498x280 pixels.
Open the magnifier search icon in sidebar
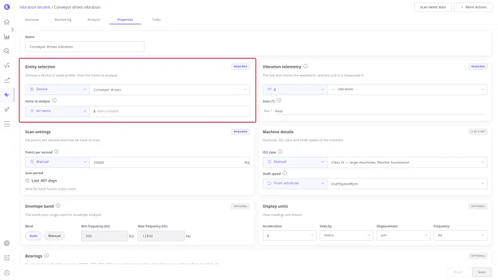point(7,51)
